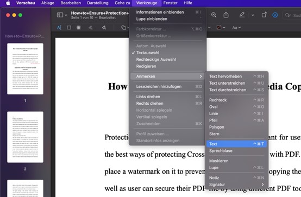Toggle the Markup toolbar icon
Viewport: 301px width, 197px height.
tap(275, 15)
